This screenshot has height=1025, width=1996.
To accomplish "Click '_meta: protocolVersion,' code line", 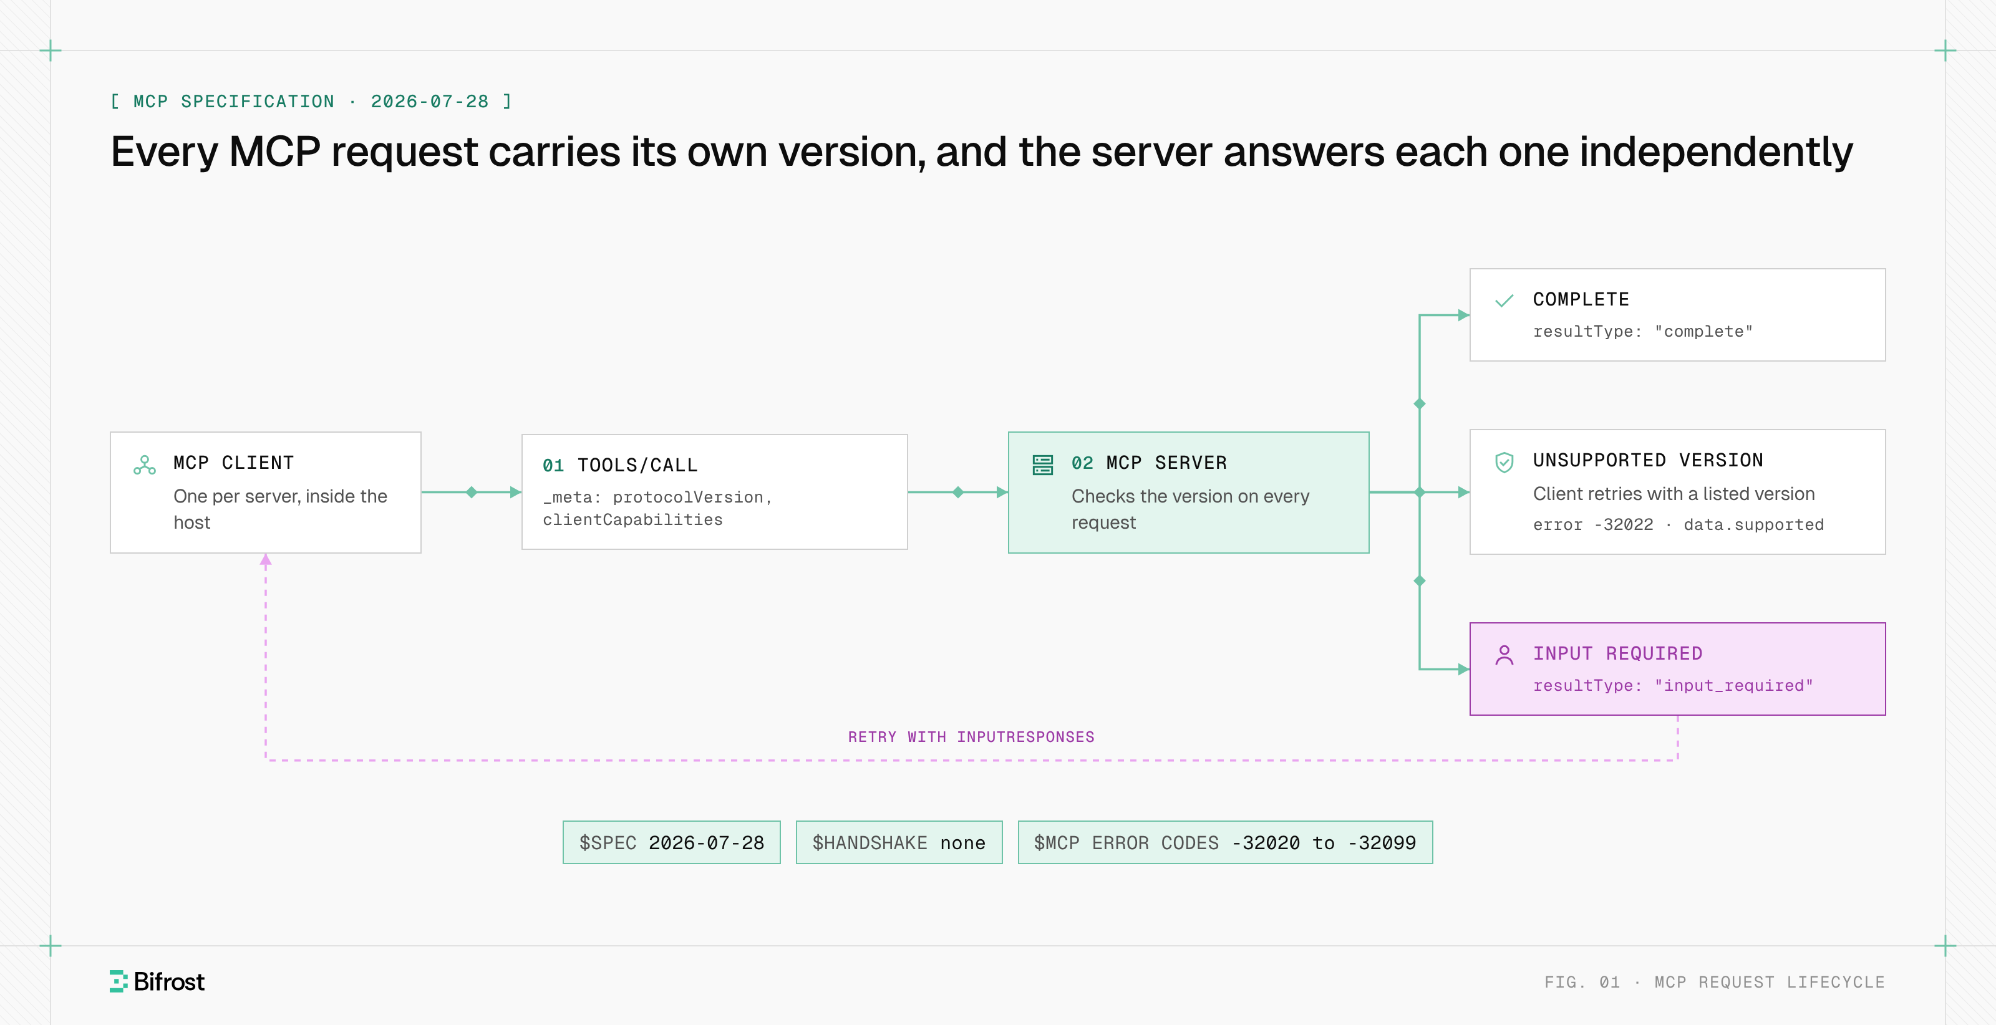I will pyautogui.click(x=657, y=498).
